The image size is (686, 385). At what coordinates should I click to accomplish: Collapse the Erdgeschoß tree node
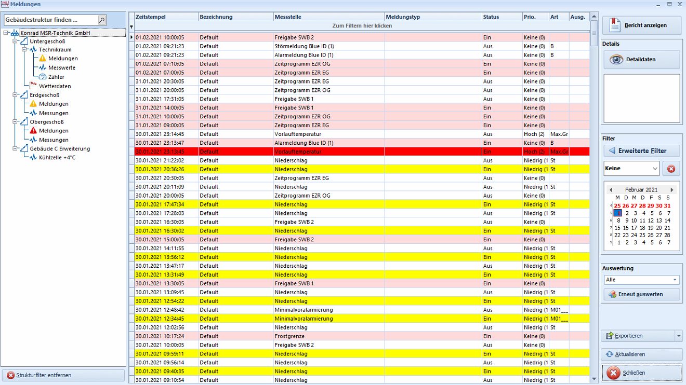click(16, 95)
